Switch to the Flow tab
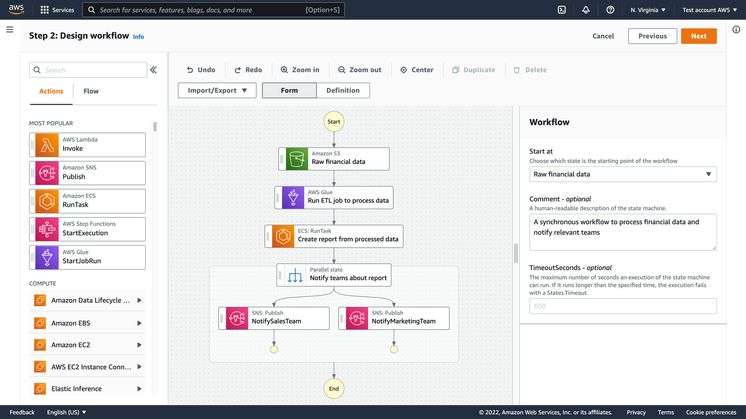Screen dimensions: 746x419 pyautogui.click(x=91, y=91)
